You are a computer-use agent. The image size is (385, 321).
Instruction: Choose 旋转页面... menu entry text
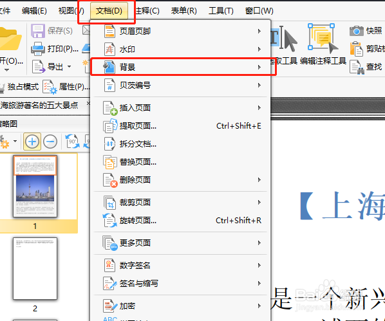pyautogui.click(x=138, y=221)
